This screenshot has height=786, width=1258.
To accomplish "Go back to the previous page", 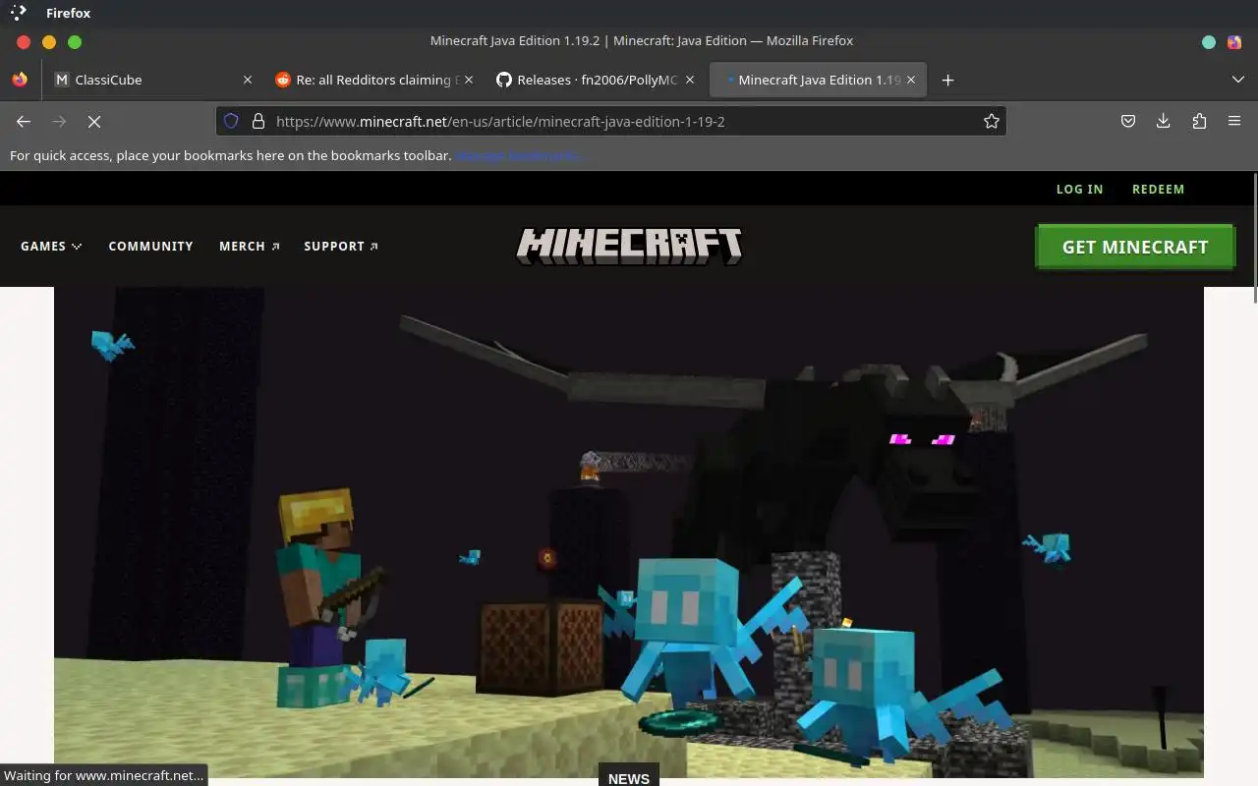I will 24,121.
